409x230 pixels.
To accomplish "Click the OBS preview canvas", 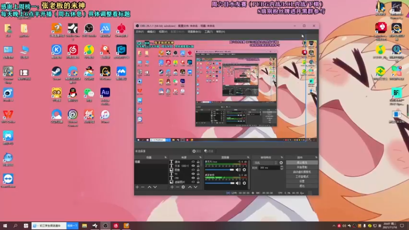I will (226, 91).
